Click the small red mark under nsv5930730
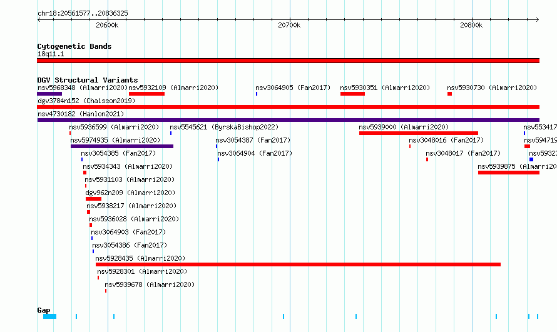This screenshot has width=557, height=332. 450,94
